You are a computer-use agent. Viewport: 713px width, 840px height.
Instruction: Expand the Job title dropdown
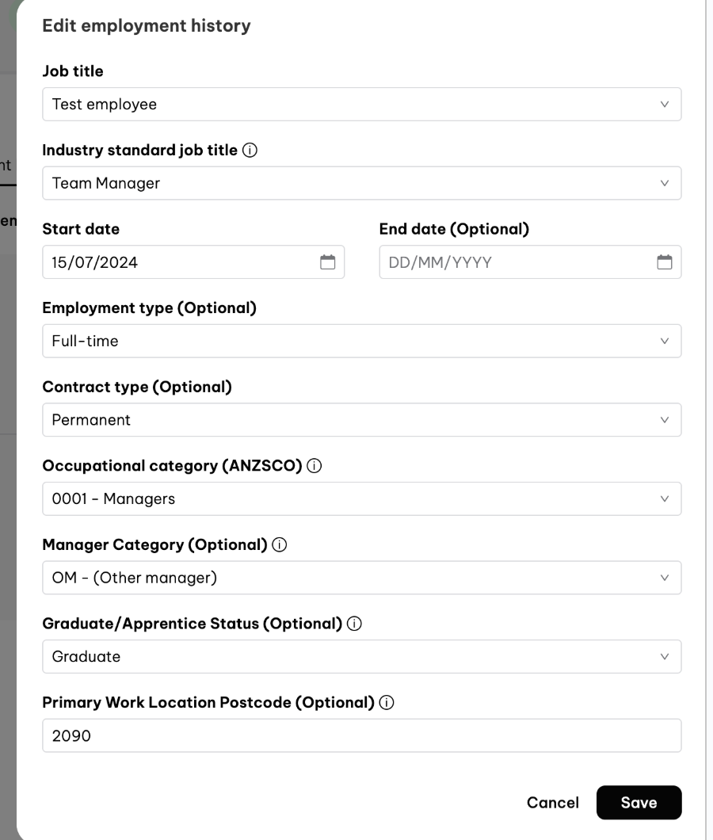pyautogui.click(x=361, y=104)
